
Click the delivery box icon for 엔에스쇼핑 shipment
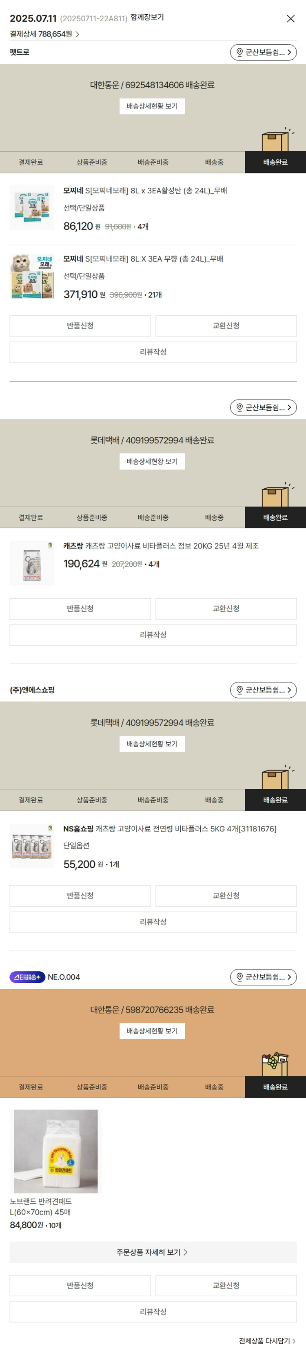tap(277, 777)
